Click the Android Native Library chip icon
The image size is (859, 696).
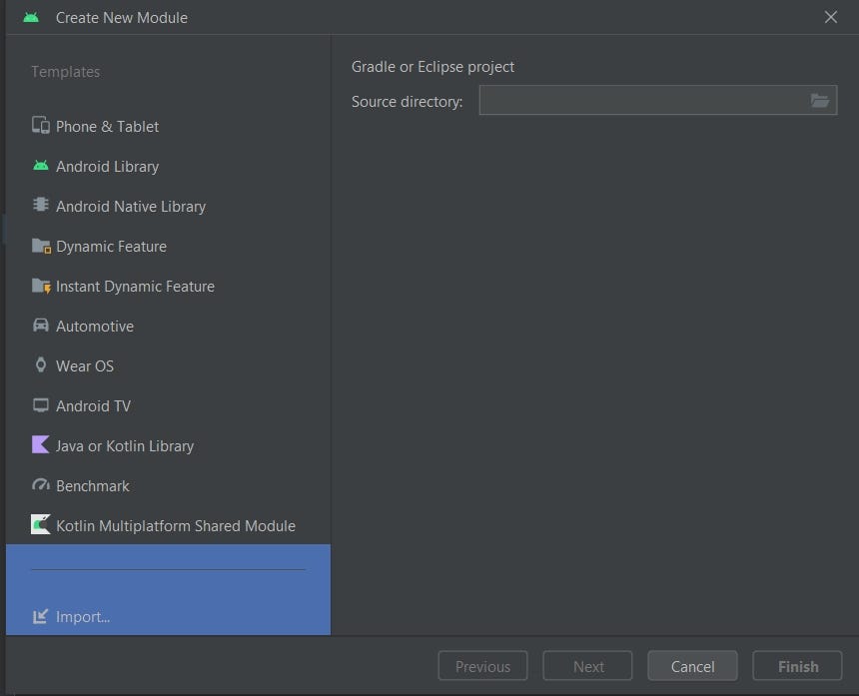point(41,205)
